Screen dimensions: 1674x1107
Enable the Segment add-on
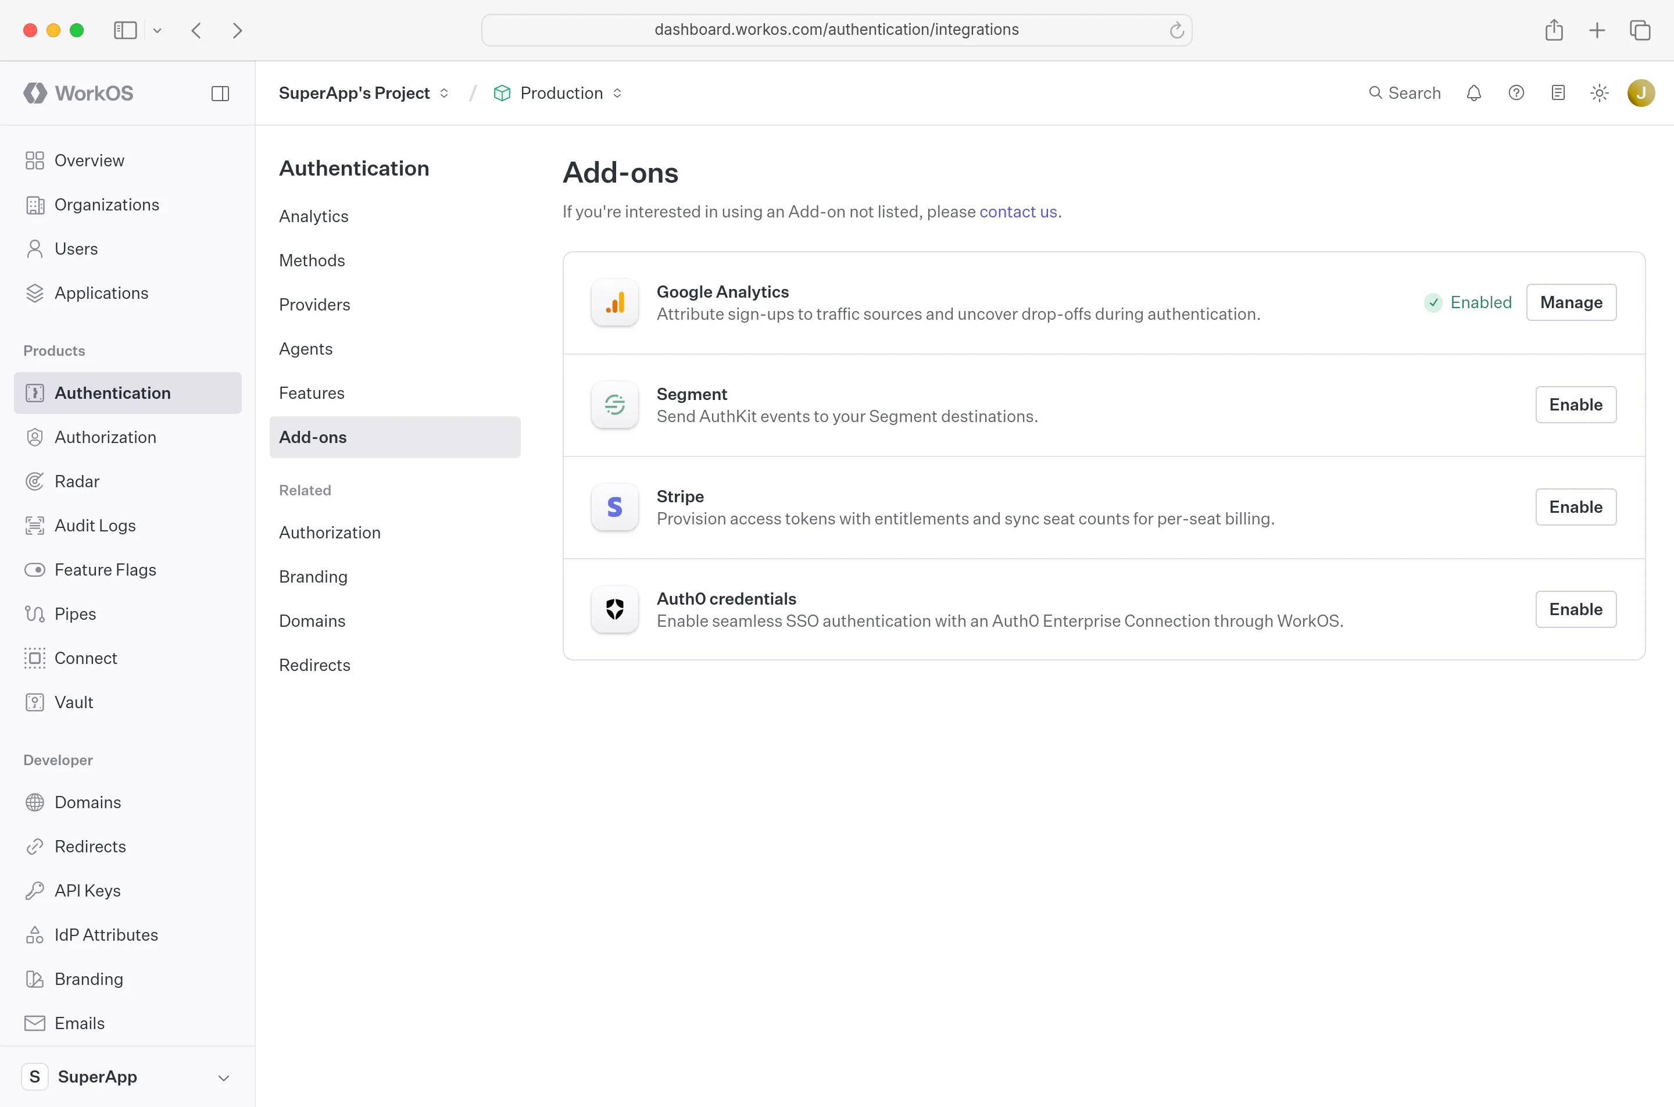[1576, 405]
